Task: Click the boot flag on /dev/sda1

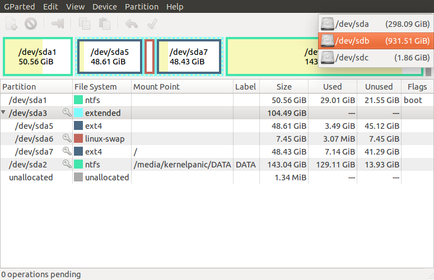Action: click(x=413, y=100)
